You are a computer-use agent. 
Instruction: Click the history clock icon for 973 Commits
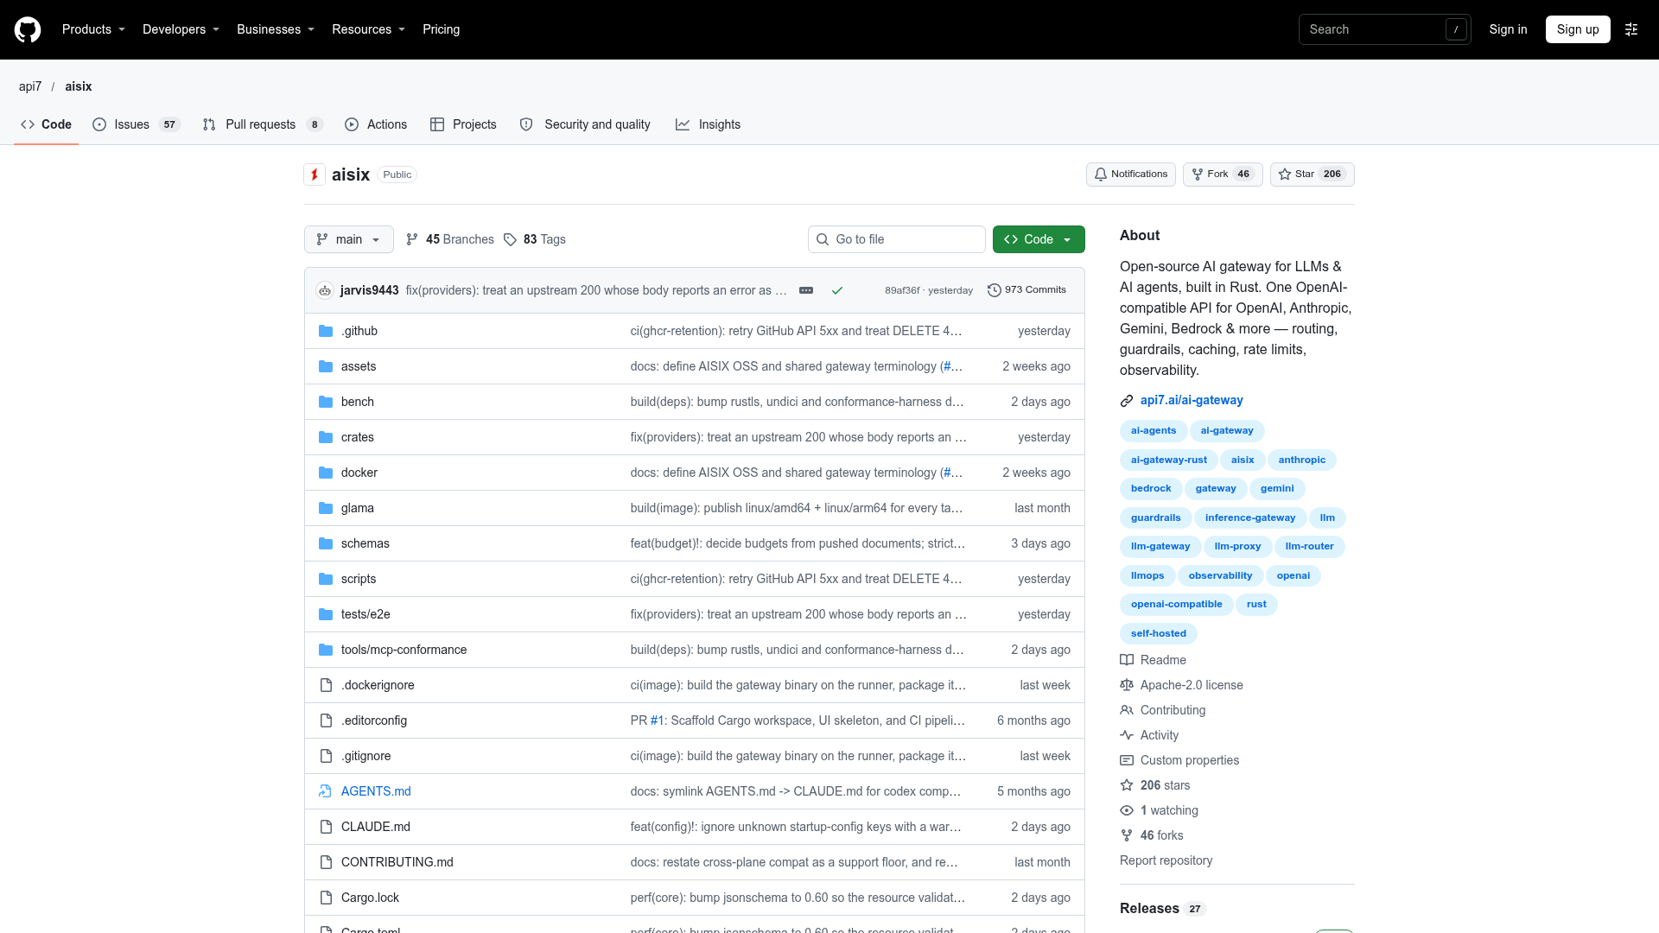coord(995,290)
